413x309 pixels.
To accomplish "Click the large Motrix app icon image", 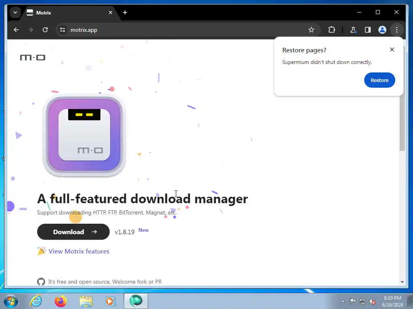I will pos(84,135).
